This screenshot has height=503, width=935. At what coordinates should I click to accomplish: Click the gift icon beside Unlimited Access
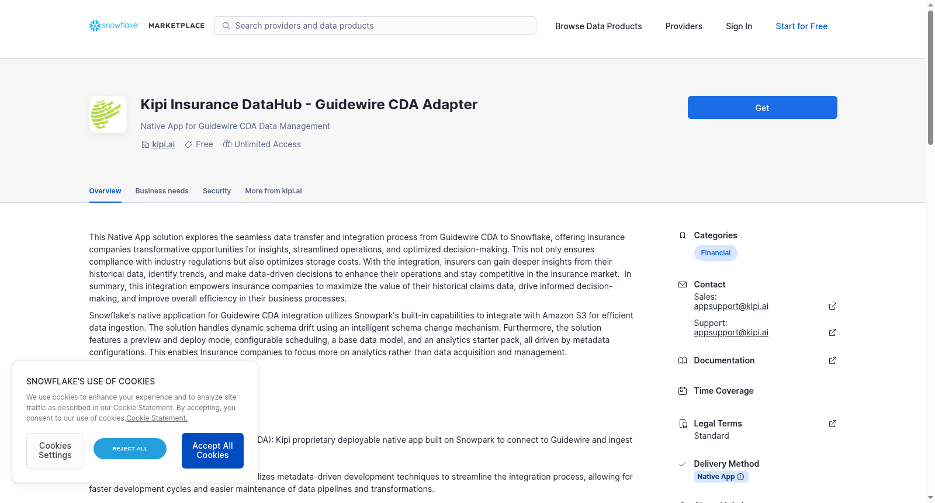tap(227, 144)
